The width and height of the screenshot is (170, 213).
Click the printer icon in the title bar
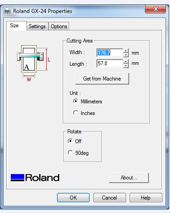pos(7,11)
